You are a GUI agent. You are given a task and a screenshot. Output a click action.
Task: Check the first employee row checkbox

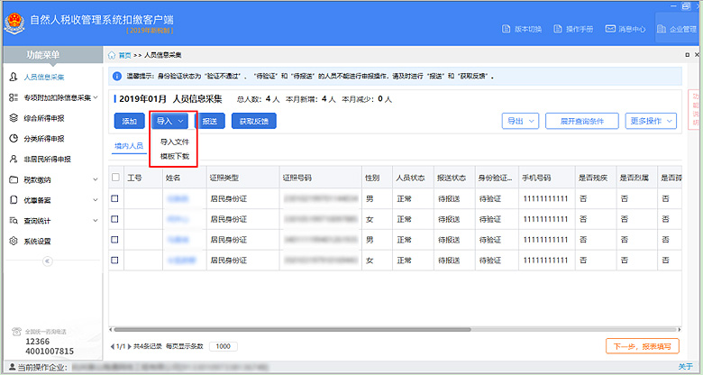(x=114, y=198)
